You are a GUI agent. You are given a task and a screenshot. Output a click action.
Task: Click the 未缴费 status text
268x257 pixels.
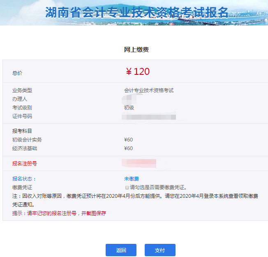pos(132,179)
